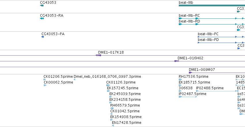Click the beat-IIIb gene label
This screenshot has height=127, width=245.
[186, 3]
